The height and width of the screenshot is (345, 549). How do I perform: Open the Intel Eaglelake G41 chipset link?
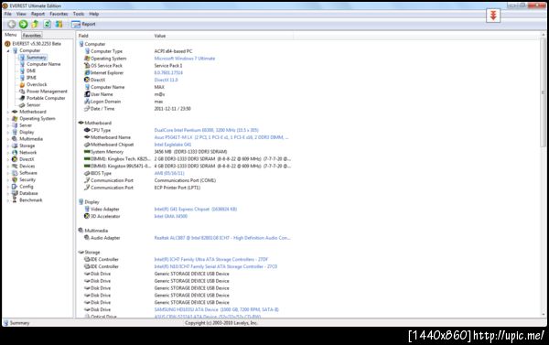pos(173,145)
